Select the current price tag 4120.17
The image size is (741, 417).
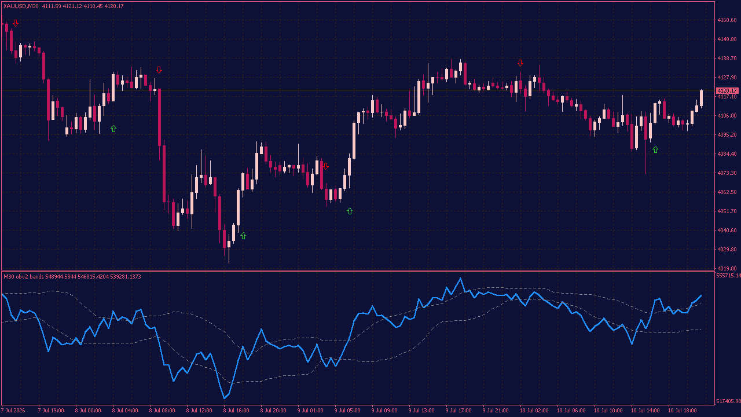click(727, 91)
